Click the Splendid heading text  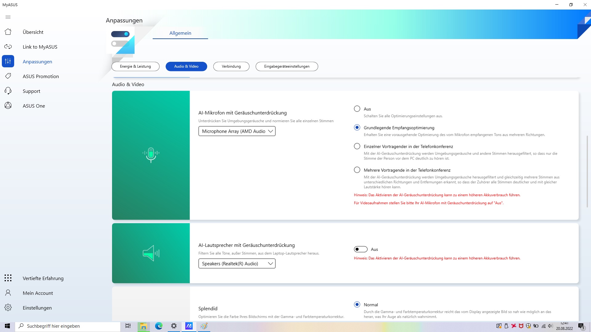208,308
